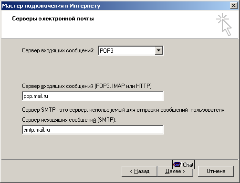Screen dimensions: 240x183
Task: Cancel the wizard with Отмена
Action: pyautogui.click(x=216, y=171)
